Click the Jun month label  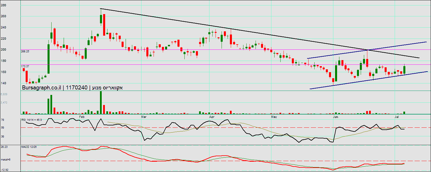335,117
